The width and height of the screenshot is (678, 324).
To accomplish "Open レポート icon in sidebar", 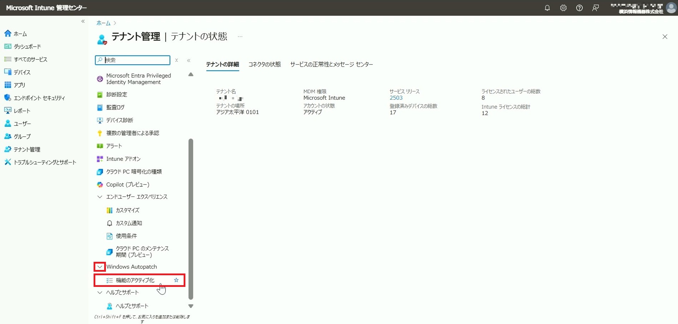I will tap(8, 111).
